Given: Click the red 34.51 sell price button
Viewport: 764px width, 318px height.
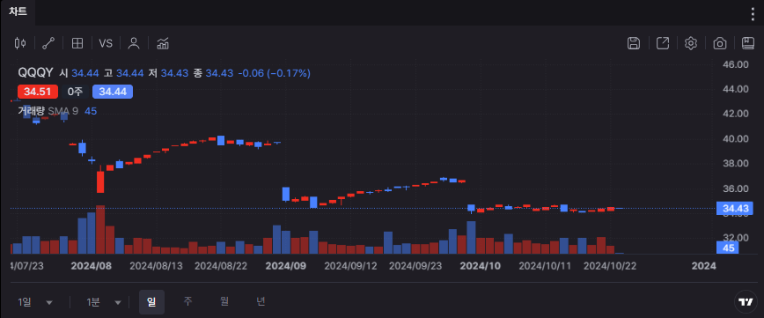Looking at the screenshot, I should (38, 92).
